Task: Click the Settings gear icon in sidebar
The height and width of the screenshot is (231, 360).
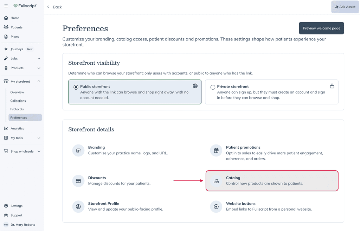Action: coord(6,206)
